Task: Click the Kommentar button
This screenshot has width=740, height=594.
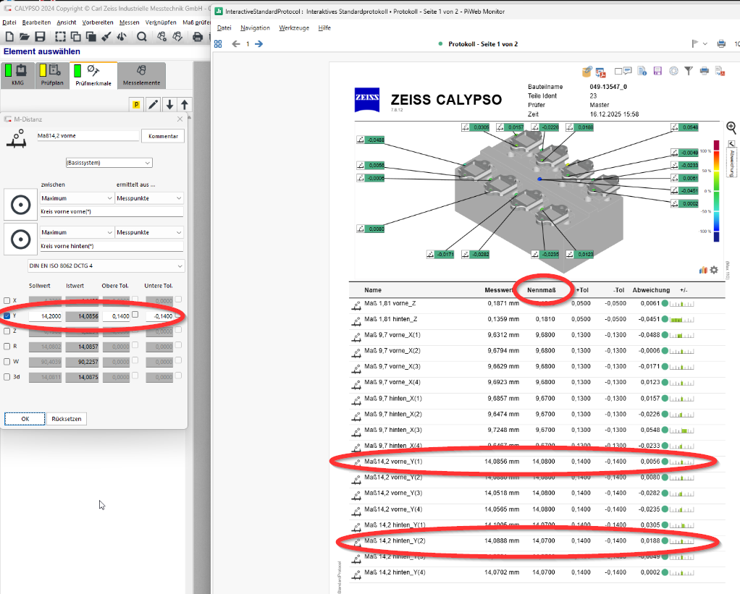Action: point(163,136)
